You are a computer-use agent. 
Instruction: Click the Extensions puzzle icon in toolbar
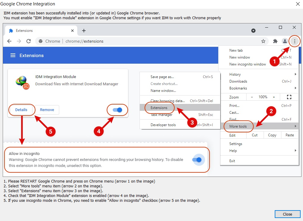pos(275,41)
